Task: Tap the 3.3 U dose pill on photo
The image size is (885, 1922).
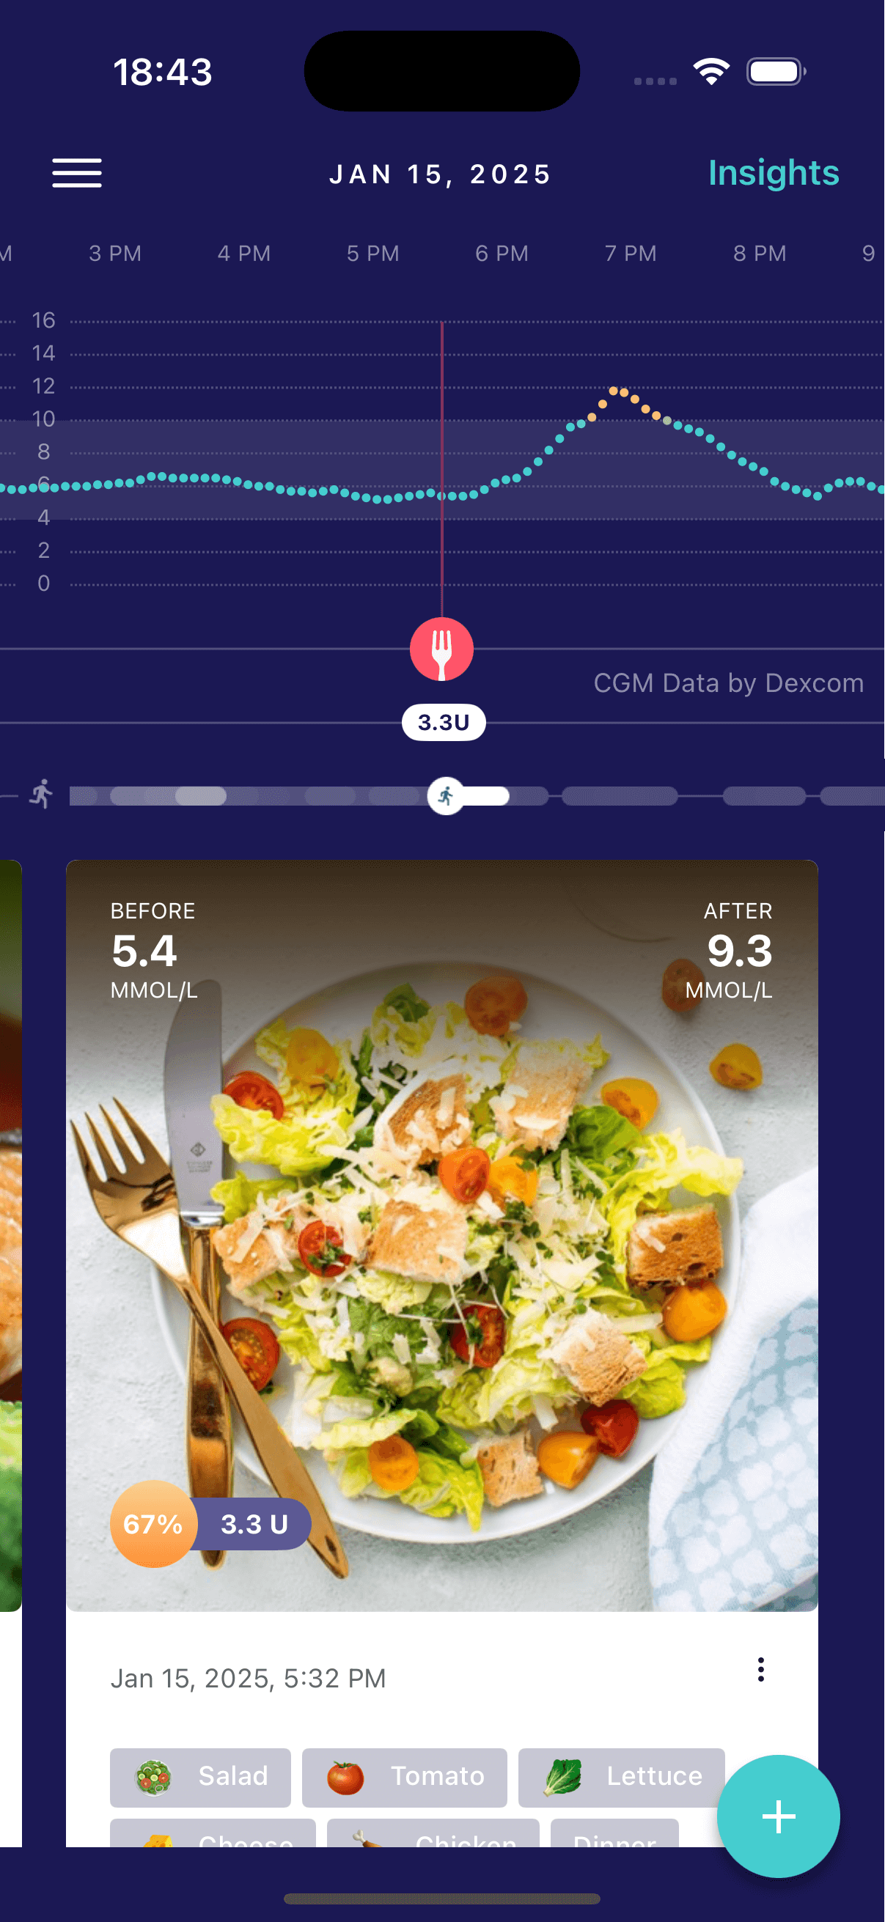Action: (x=254, y=1523)
